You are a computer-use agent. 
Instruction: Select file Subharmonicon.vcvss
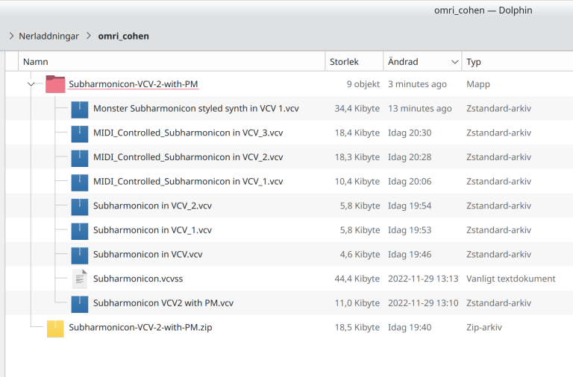click(x=138, y=279)
